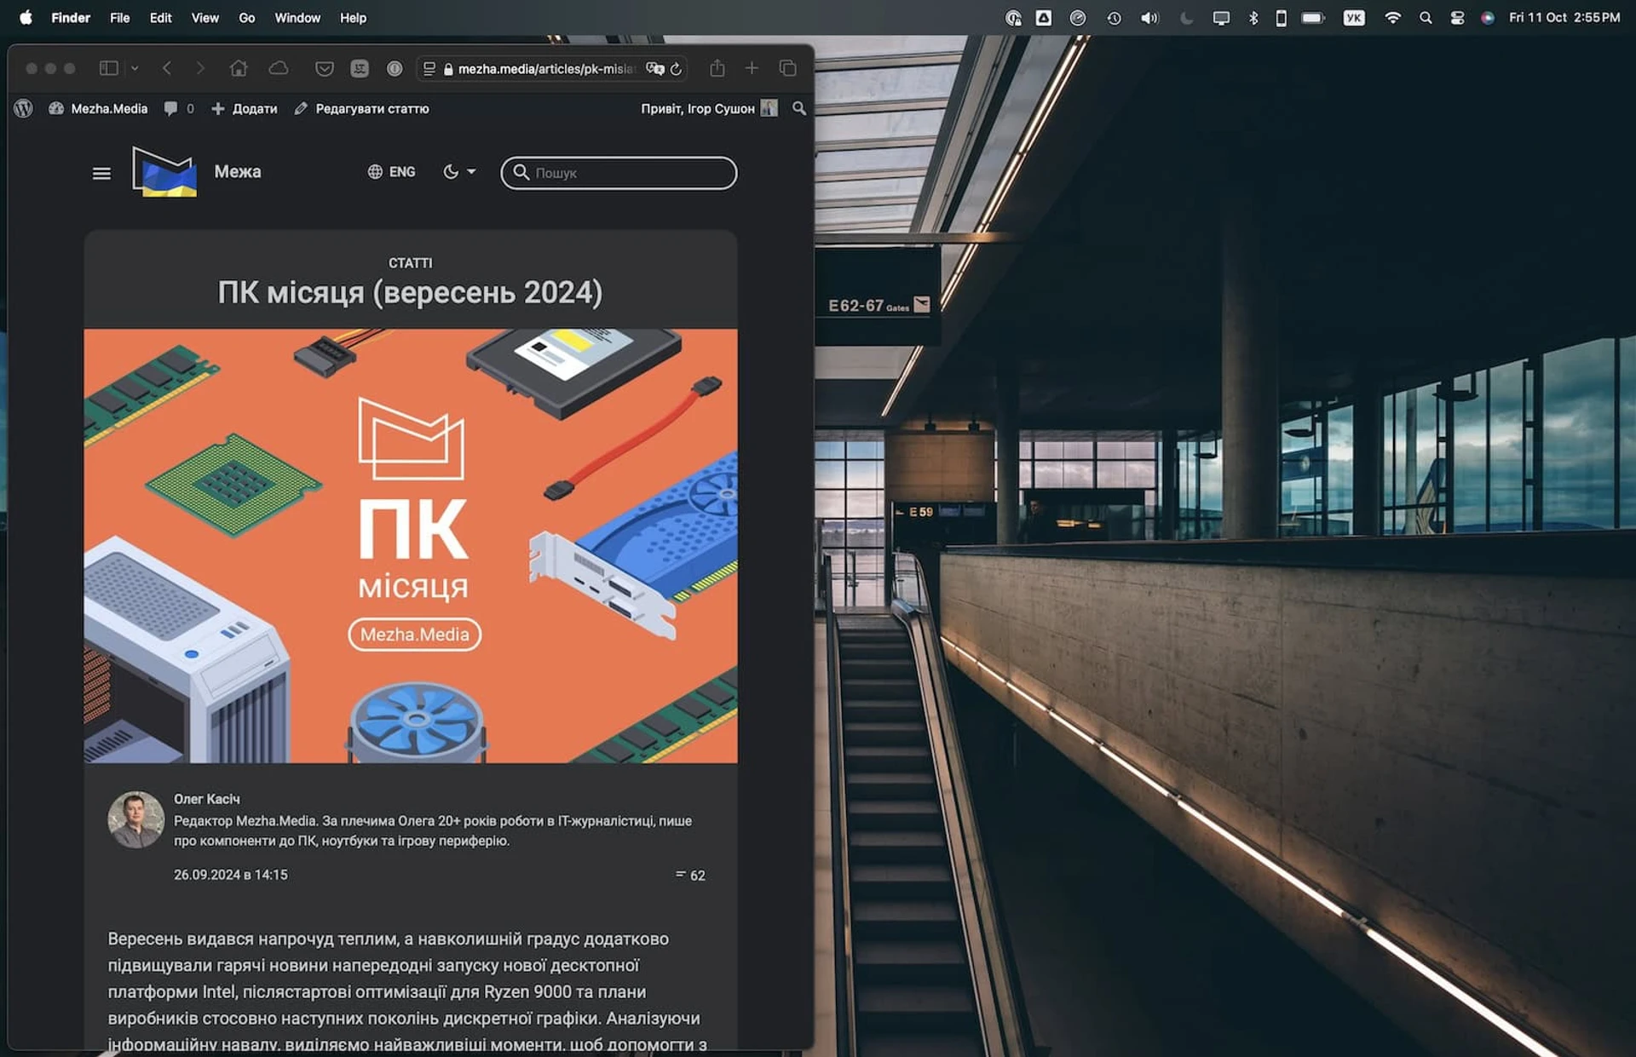This screenshot has width=1636, height=1057.
Task: Open the date and time Fri 11 Oct
Action: point(1564,17)
